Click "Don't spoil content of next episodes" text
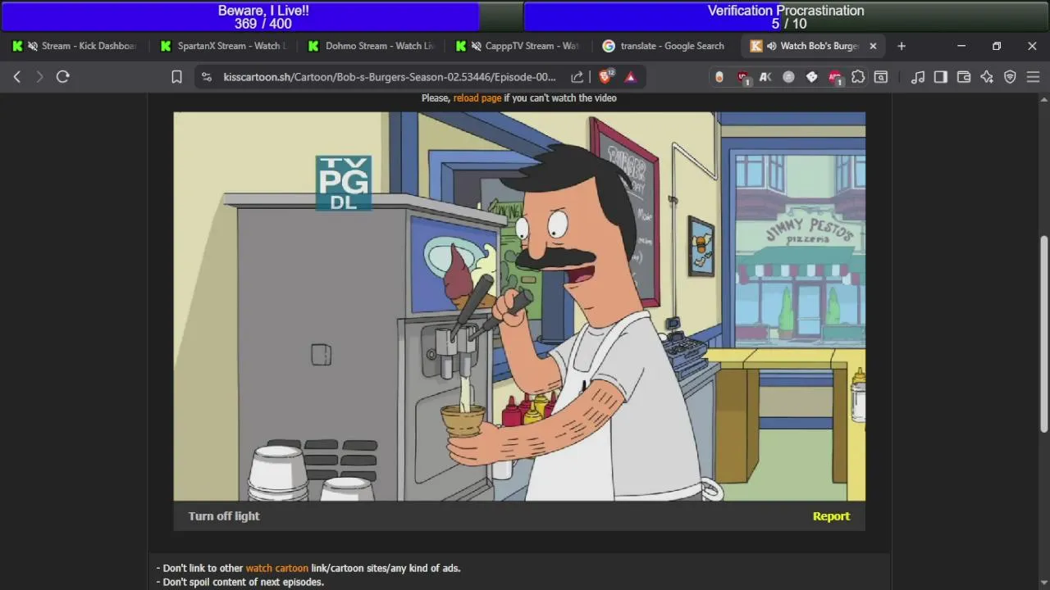 [240, 582]
